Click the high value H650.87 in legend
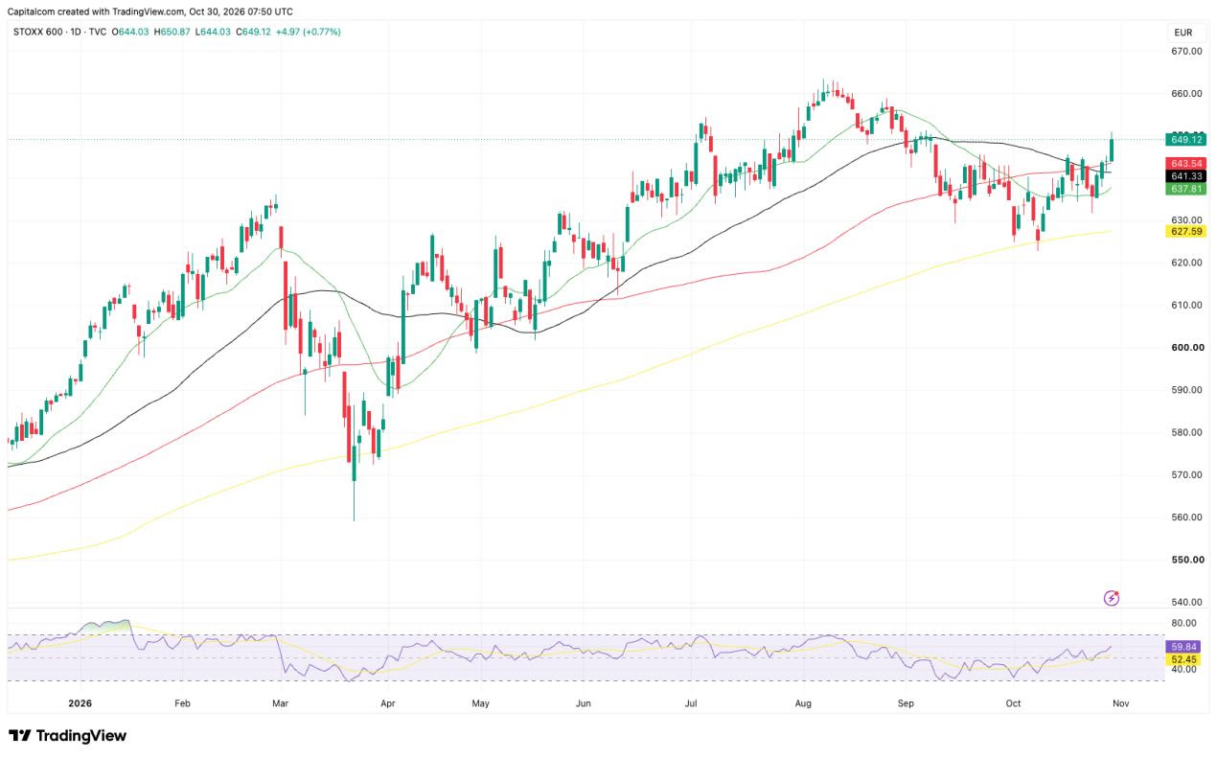 point(172,32)
